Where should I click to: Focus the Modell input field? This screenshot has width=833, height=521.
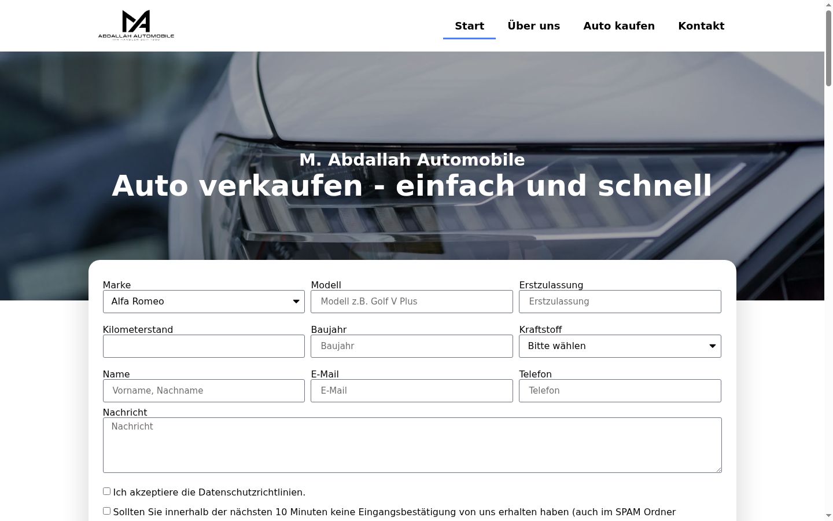pos(412,302)
